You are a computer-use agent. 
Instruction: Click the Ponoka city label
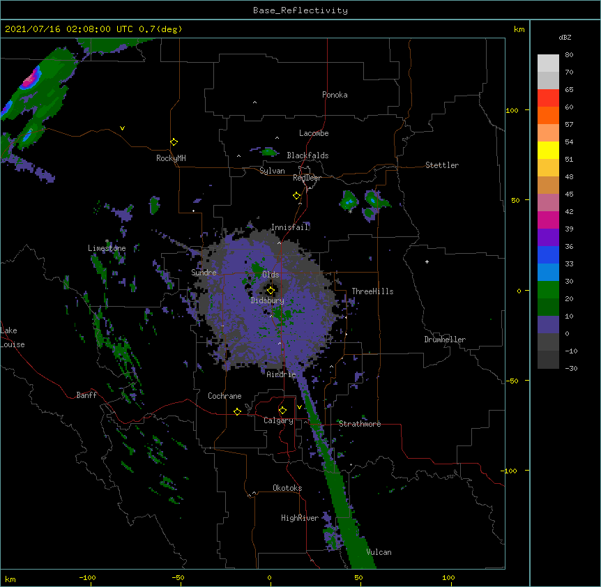[x=335, y=95]
